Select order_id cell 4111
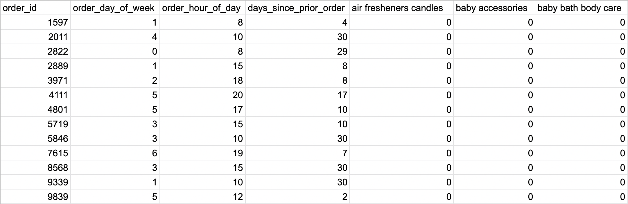Viewport: 628px width, 204px height. tap(35, 95)
